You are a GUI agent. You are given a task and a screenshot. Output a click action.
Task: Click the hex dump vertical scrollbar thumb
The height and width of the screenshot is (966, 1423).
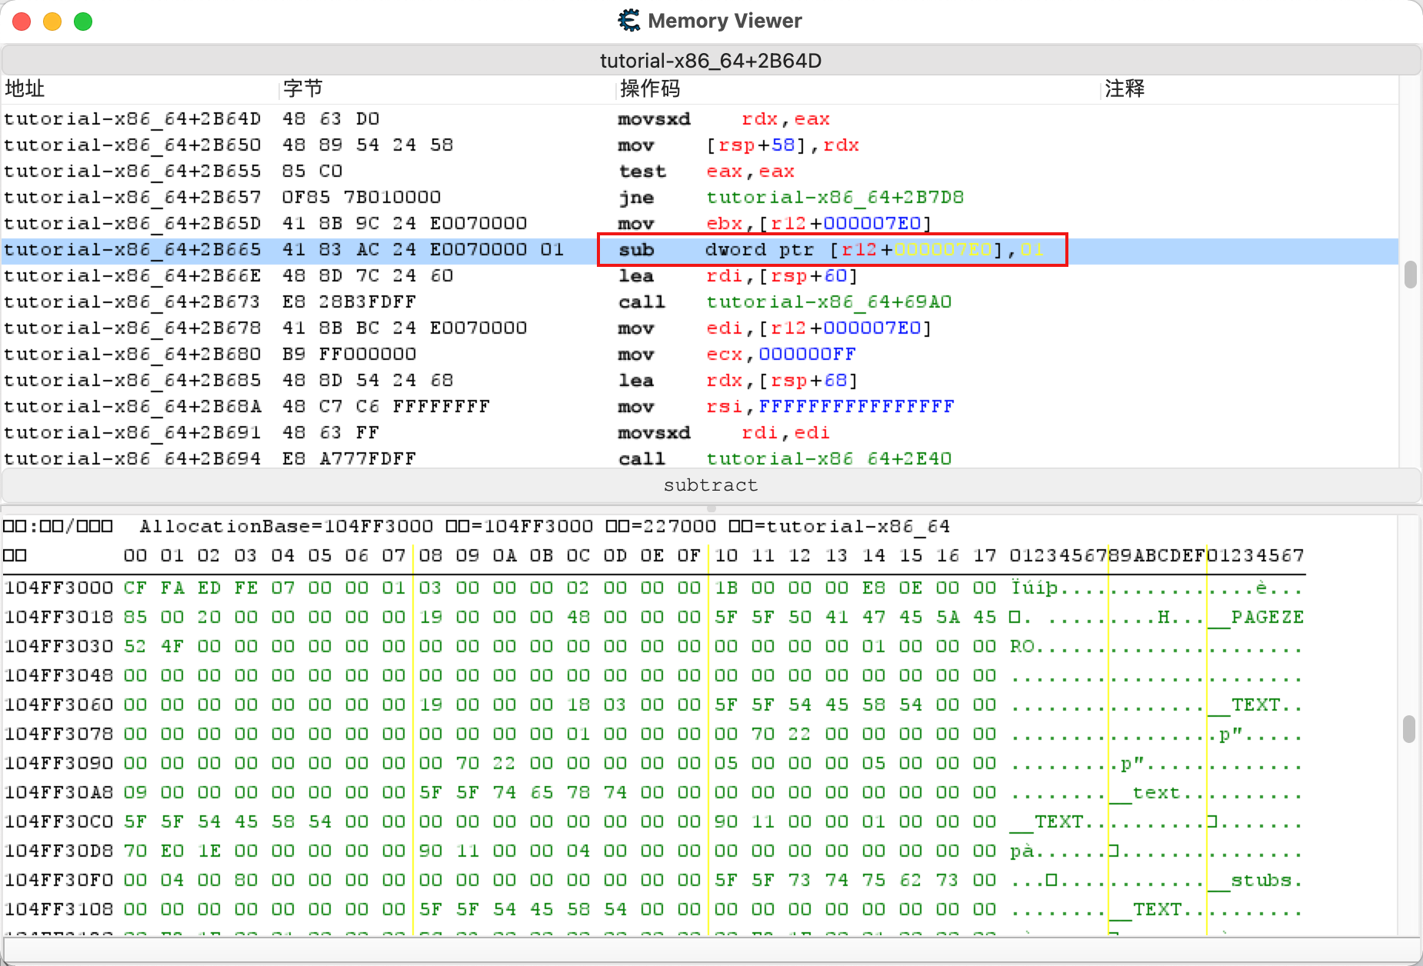point(1408,729)
